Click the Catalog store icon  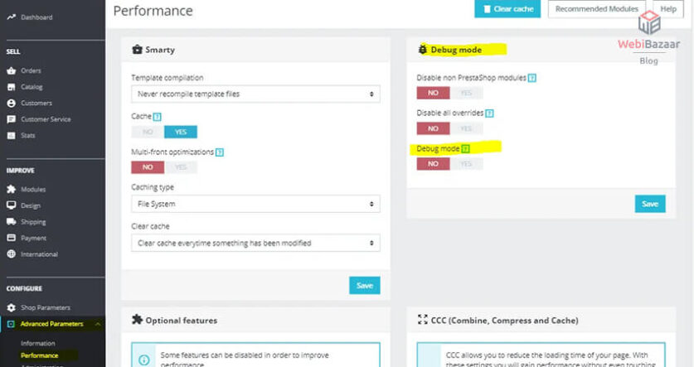tap(12, 87)
